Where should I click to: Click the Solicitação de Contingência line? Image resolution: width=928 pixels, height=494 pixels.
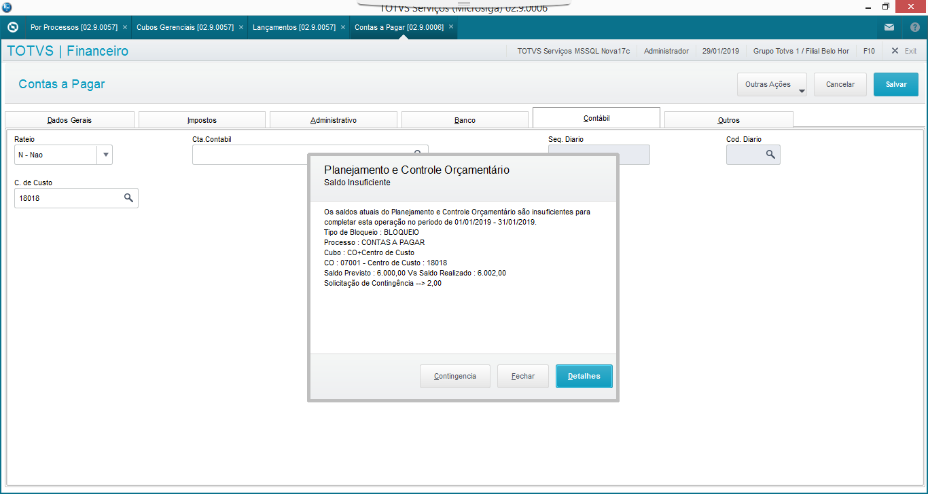[382, 283]
